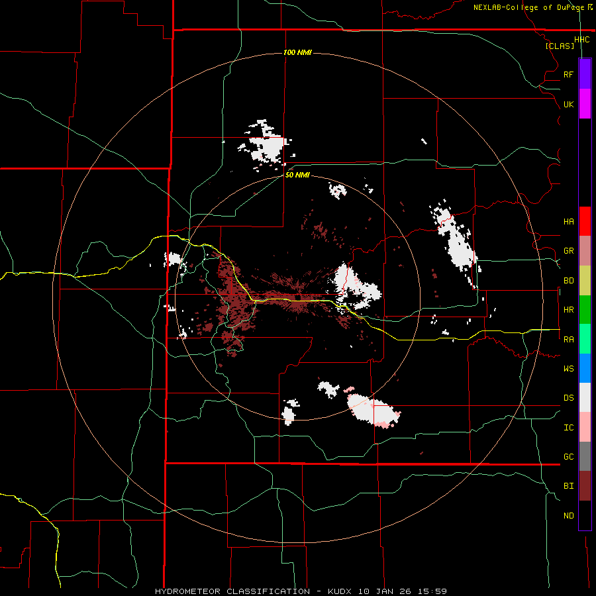Click the 50 NMI range ring label
Image resolution: width=596 pixels, height=596 pixels.
297,175
